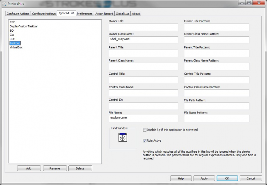Image resolution: width=267 pixels, height=185 pixels.
Task: Select DisplayFusion Taskbar entry
Action: (x=23, y=26)
